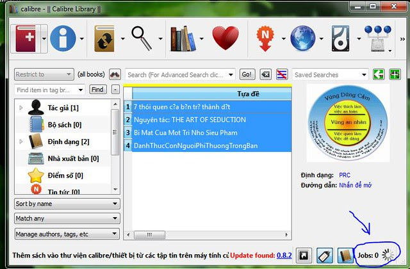Click the Vùng Dũng Cảm cover thumbnail
Screen dimensions: 410x269
coord(348,123)
